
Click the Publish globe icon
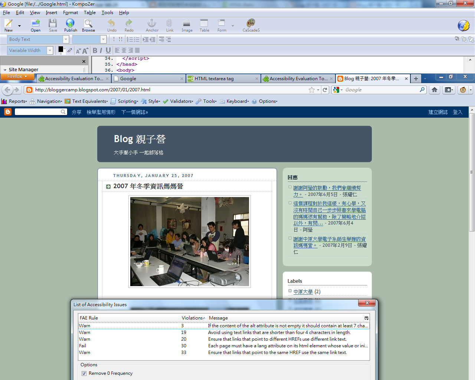click(71, 25)
